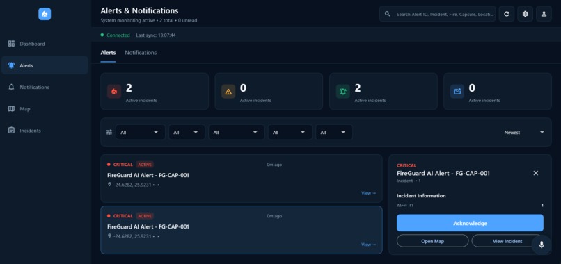This screenshot has width=561, height=264.
Task: Click the Connected status indicator
Action: click(x=116, y=35)
